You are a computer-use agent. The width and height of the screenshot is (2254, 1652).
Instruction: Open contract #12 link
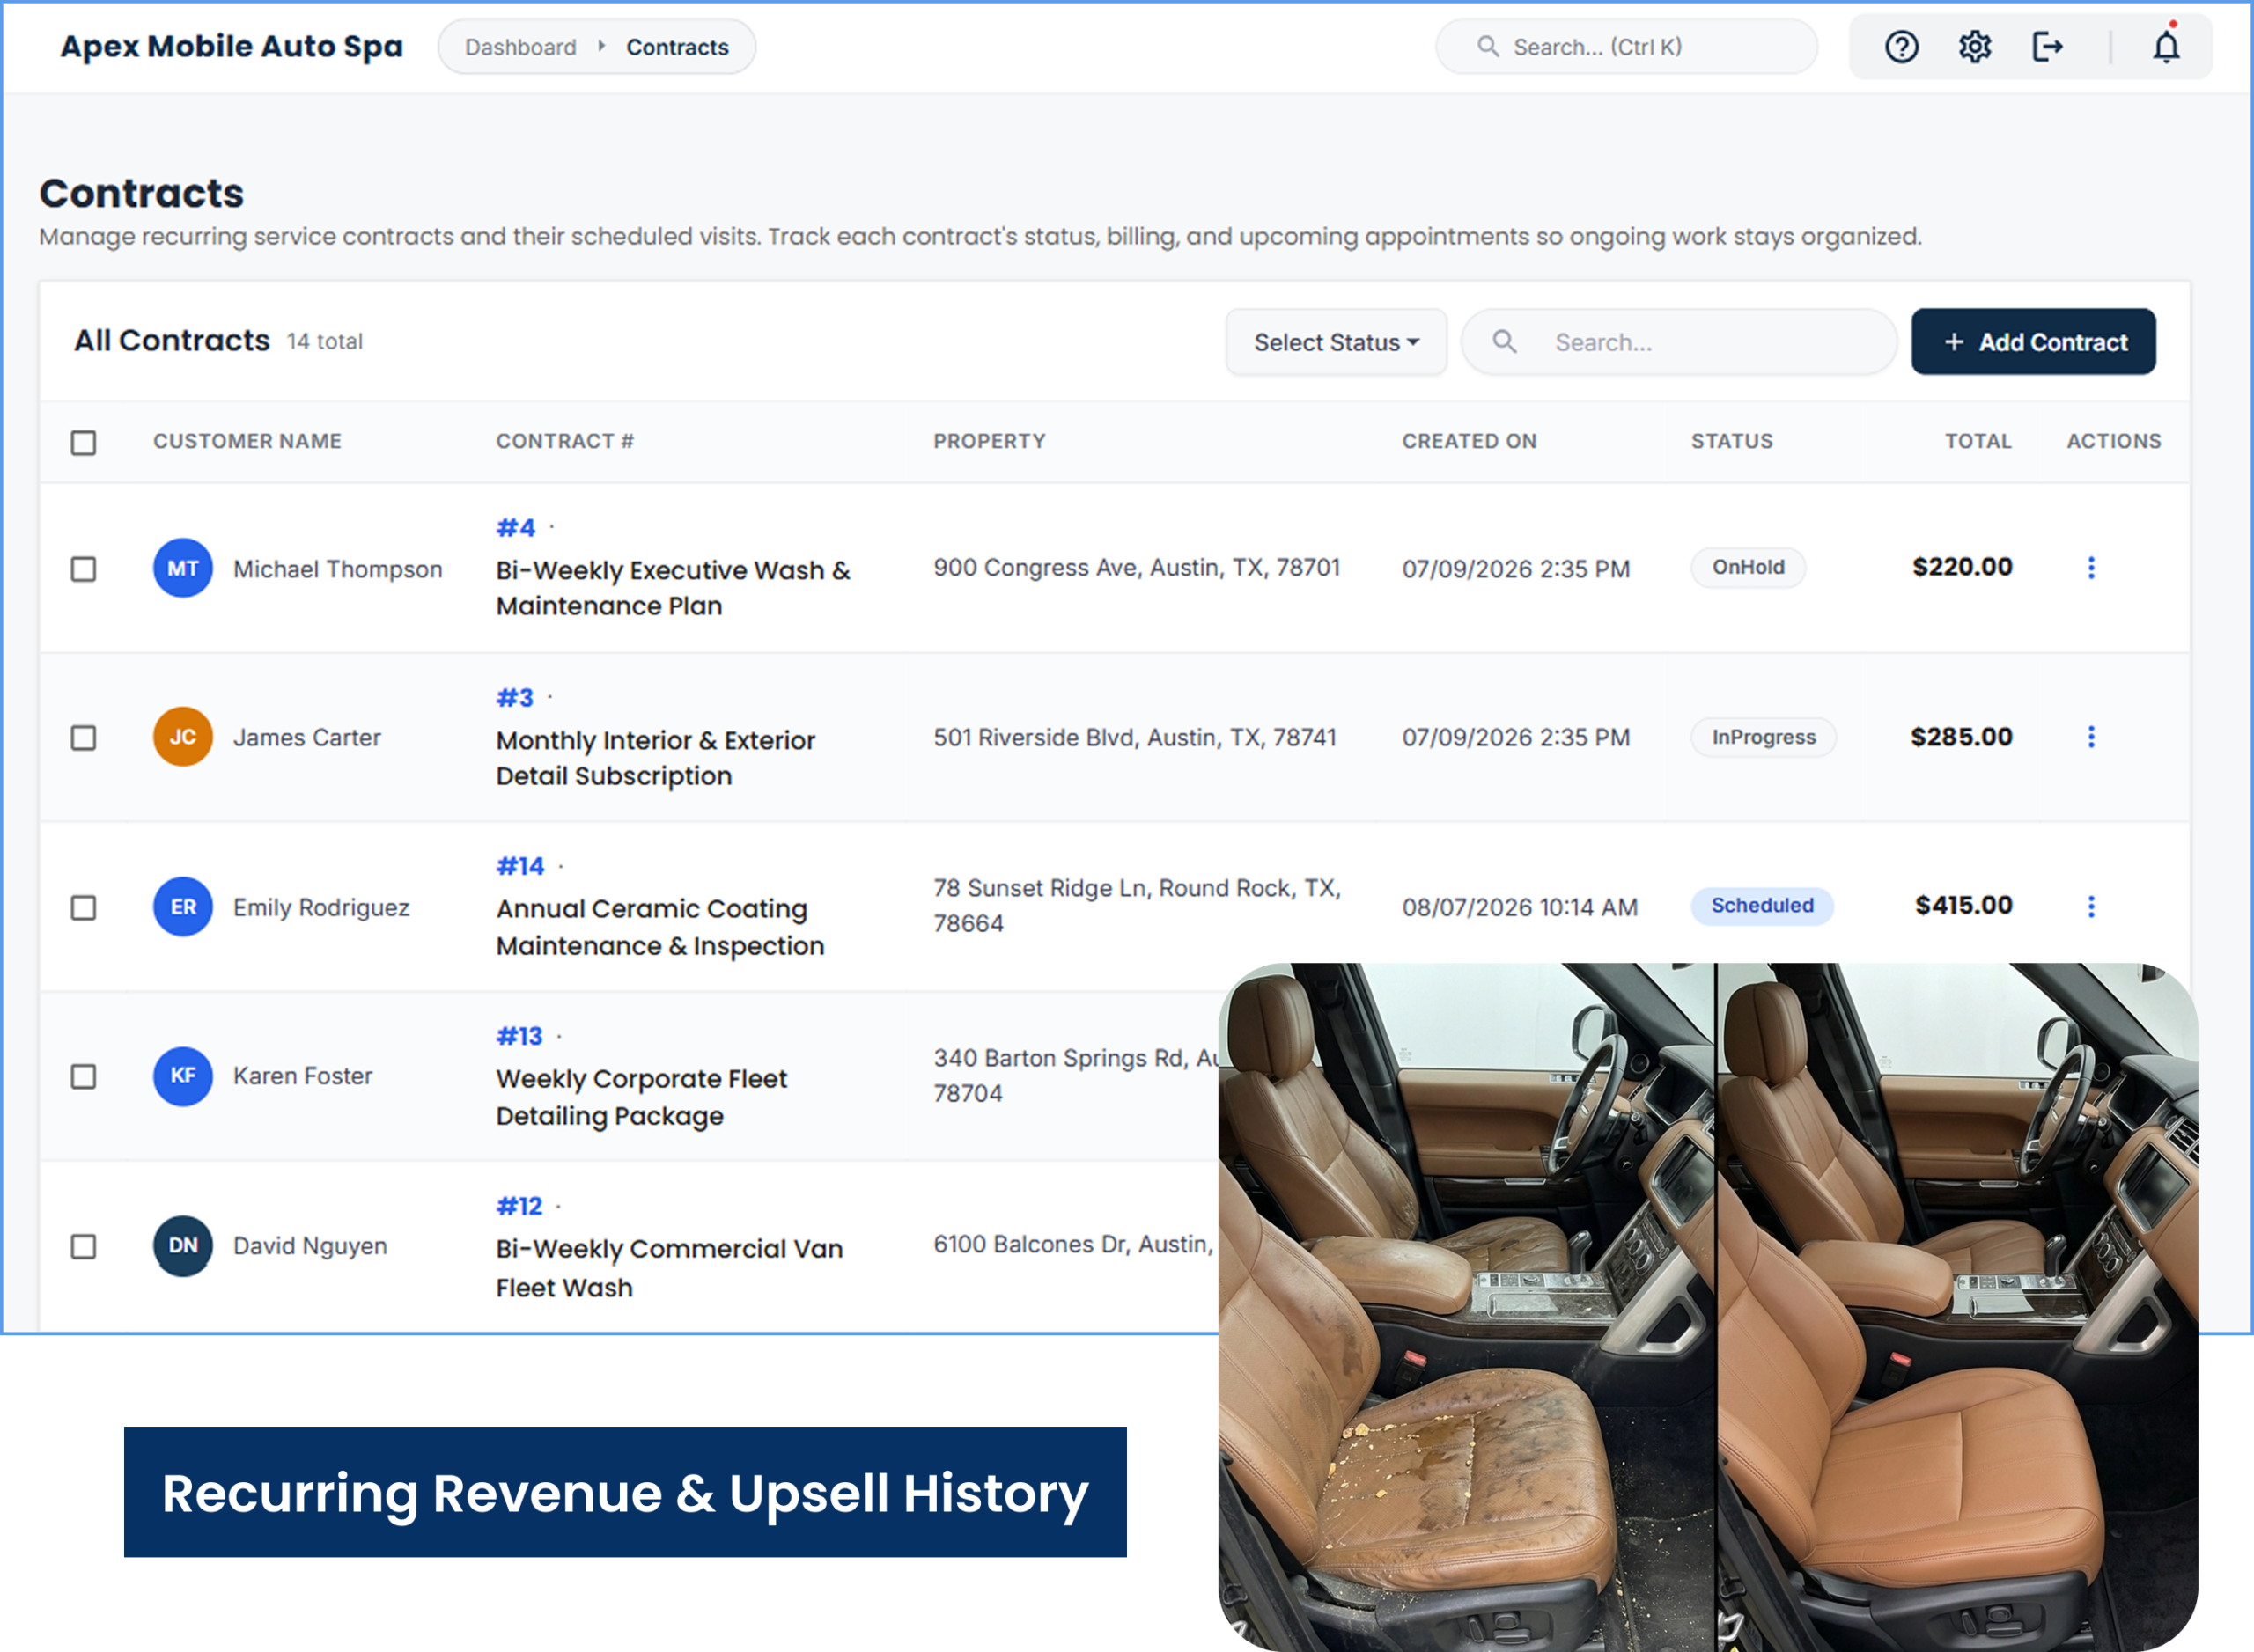tap(519, 1206)
